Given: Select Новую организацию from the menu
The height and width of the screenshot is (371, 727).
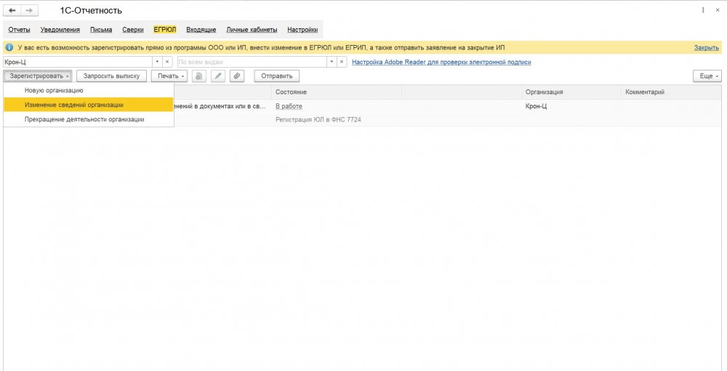Looking at the screenshot, I should [54, 90].
